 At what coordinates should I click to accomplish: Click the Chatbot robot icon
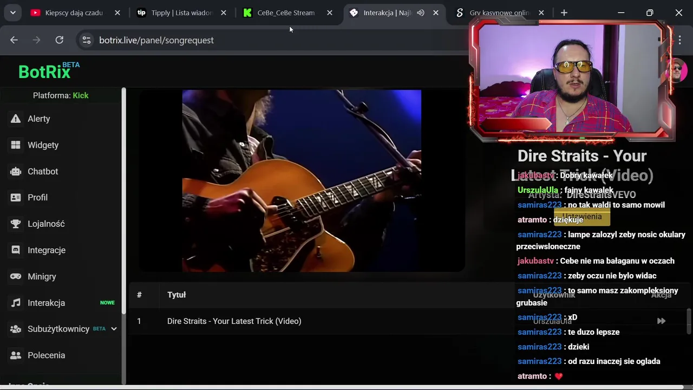pyautogui.click(x=16, y=171)
